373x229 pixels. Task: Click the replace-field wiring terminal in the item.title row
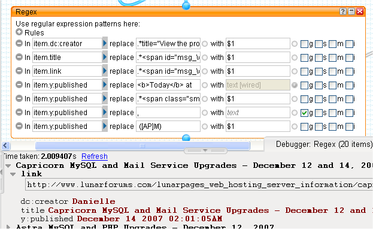205,58
